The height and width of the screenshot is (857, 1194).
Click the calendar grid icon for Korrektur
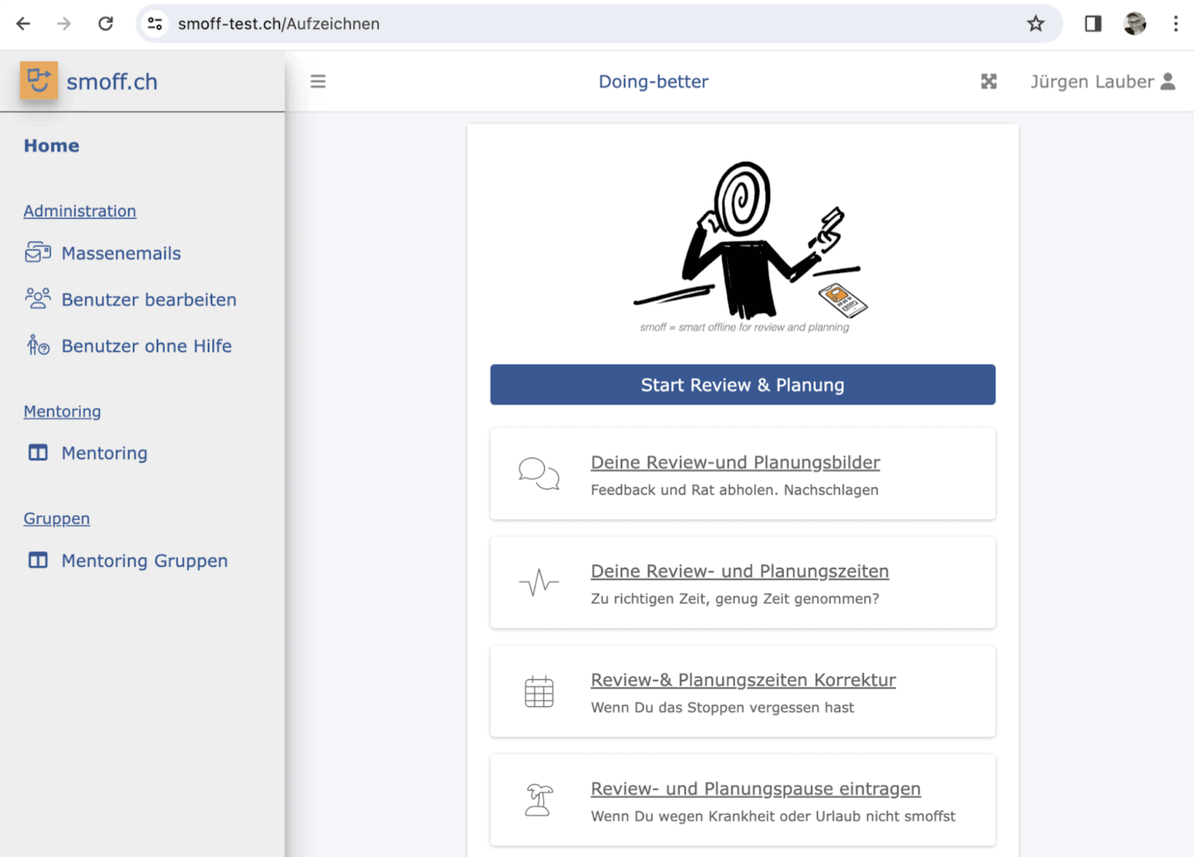pos(539,691)
